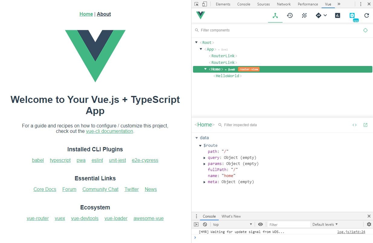Click the Home navigation link

point(86,14)
